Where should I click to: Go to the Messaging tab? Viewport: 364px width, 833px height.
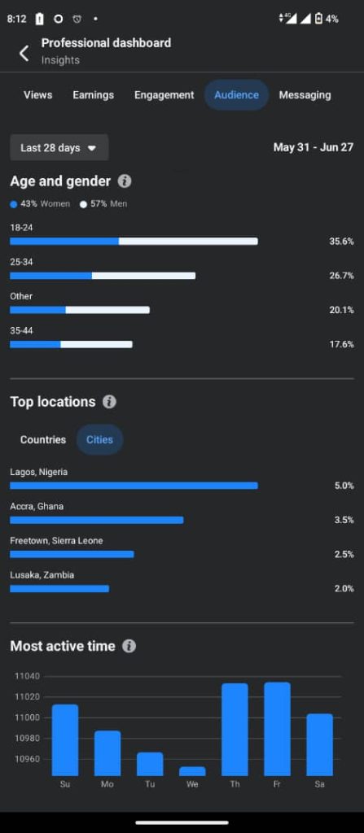(x=305, y=95)
